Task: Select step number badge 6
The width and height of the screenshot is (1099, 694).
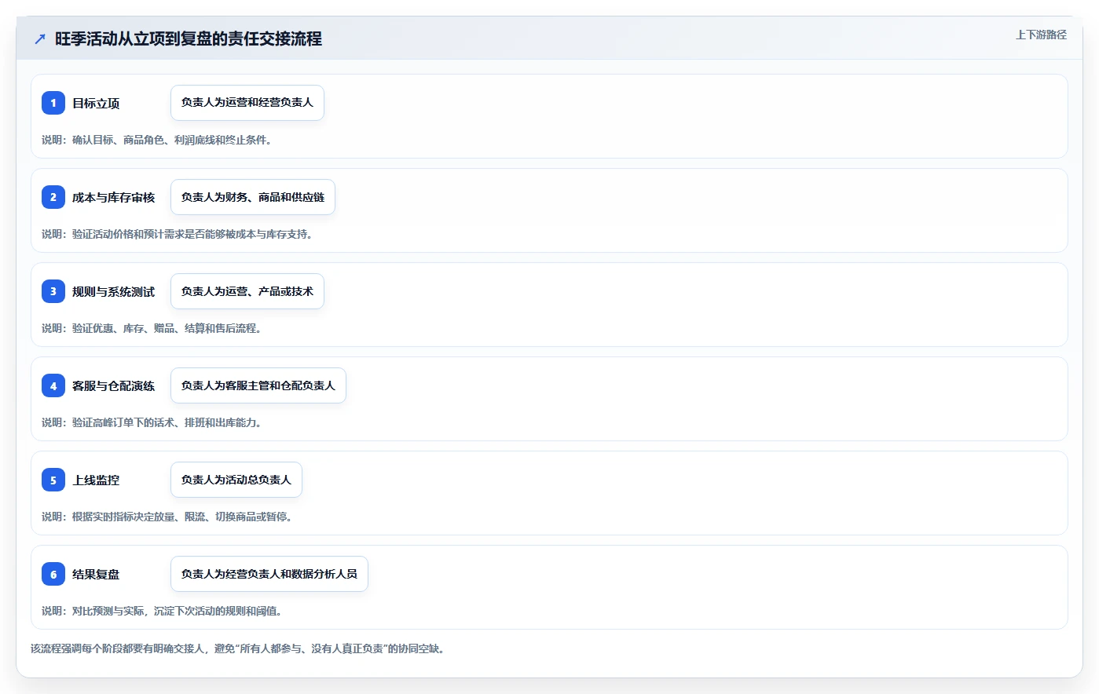Action: tap(53, 574)
